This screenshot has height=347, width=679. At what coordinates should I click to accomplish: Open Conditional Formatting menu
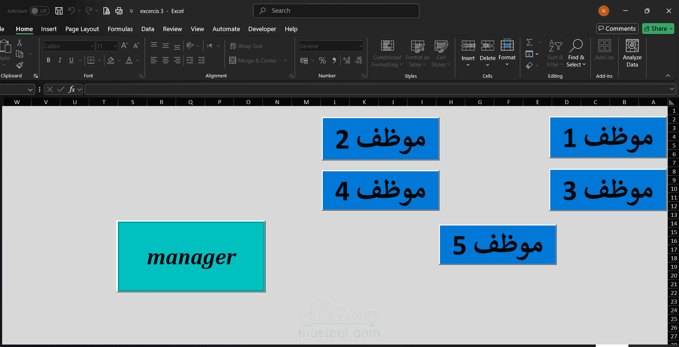point(387,53)
